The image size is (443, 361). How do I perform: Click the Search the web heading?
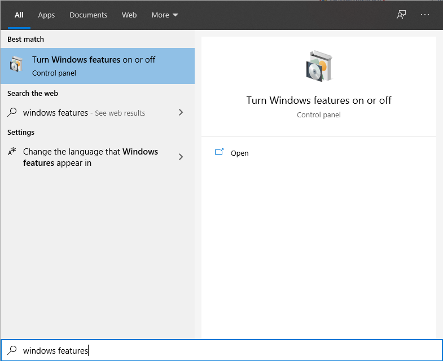pos(33,94)
